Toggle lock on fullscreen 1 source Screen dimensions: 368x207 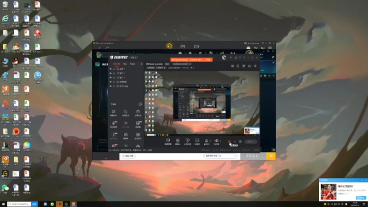pos(114,69)
